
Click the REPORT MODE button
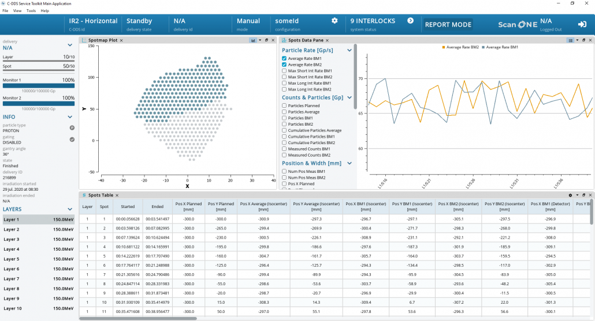[x=448, y=25]
